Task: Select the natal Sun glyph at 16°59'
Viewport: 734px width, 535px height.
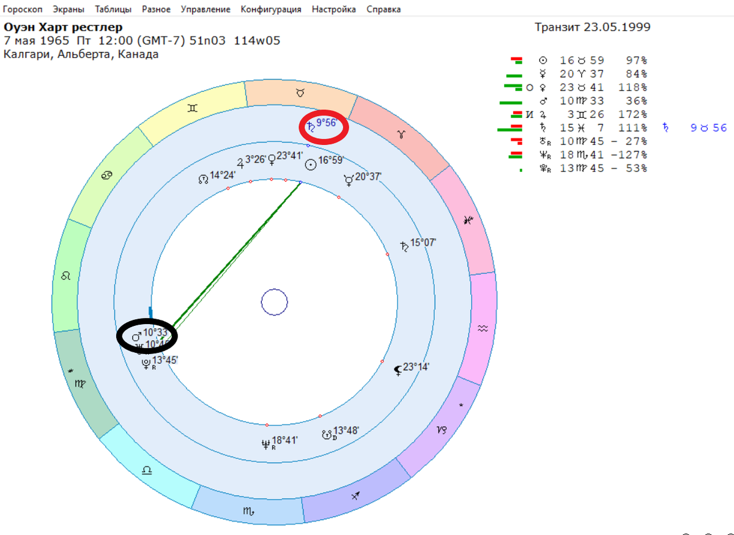Action: coord(311,164)
